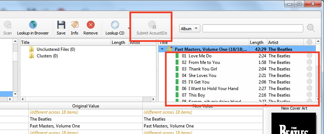Click the New Cover Art thumbnail

294,123
